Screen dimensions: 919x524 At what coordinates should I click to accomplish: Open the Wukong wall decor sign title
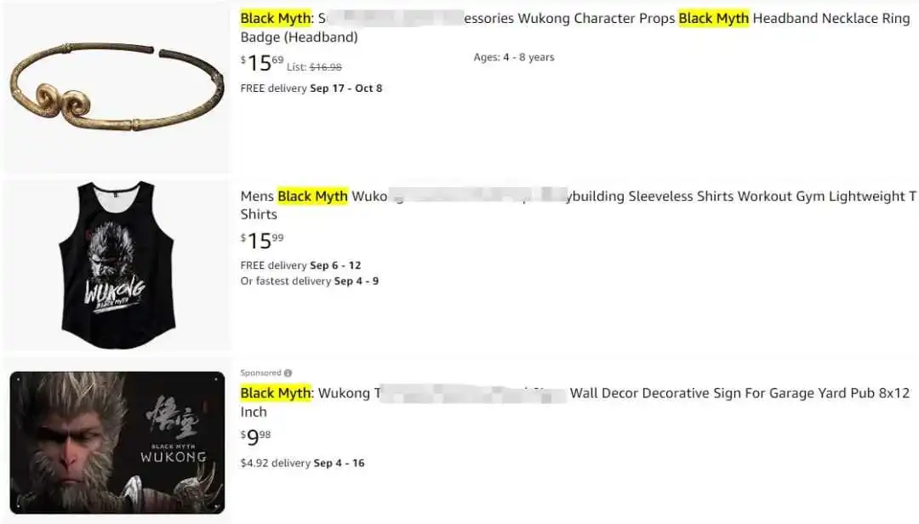[x=575, y=402]
